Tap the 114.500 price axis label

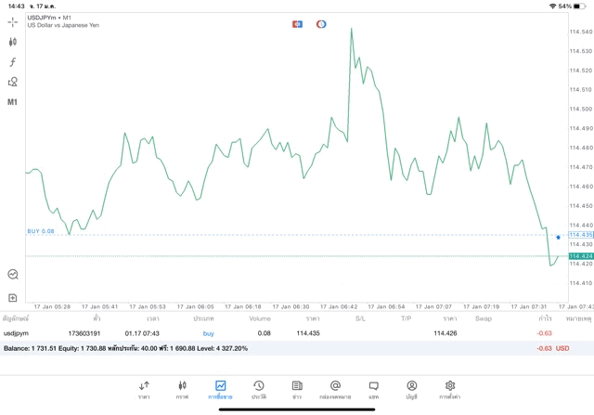[581, 110]
